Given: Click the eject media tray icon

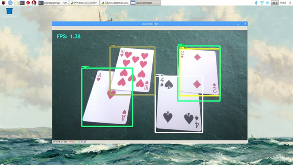Looking at the screenshot, I should click(x=289, y=3).
